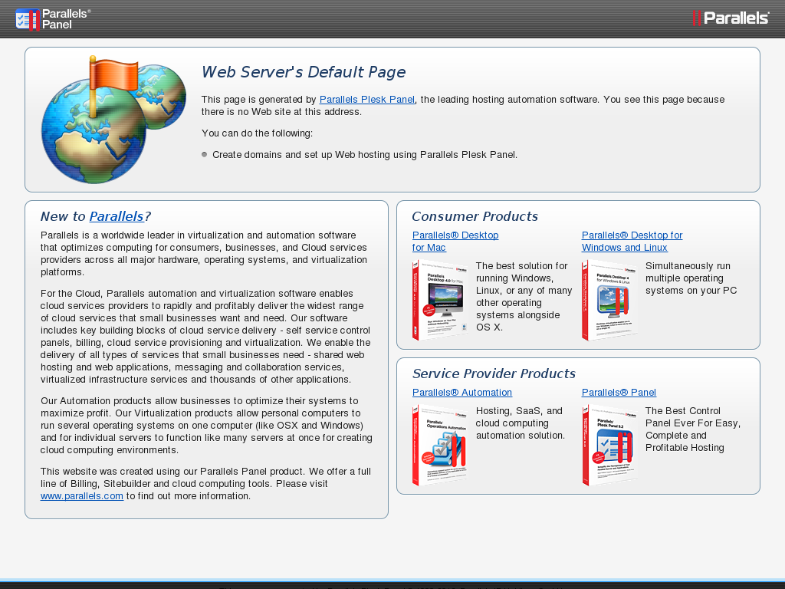Open the Parallels Automation link
This screenshot has height=589, width=785.
pyautogui.click(x=462, y=392)
